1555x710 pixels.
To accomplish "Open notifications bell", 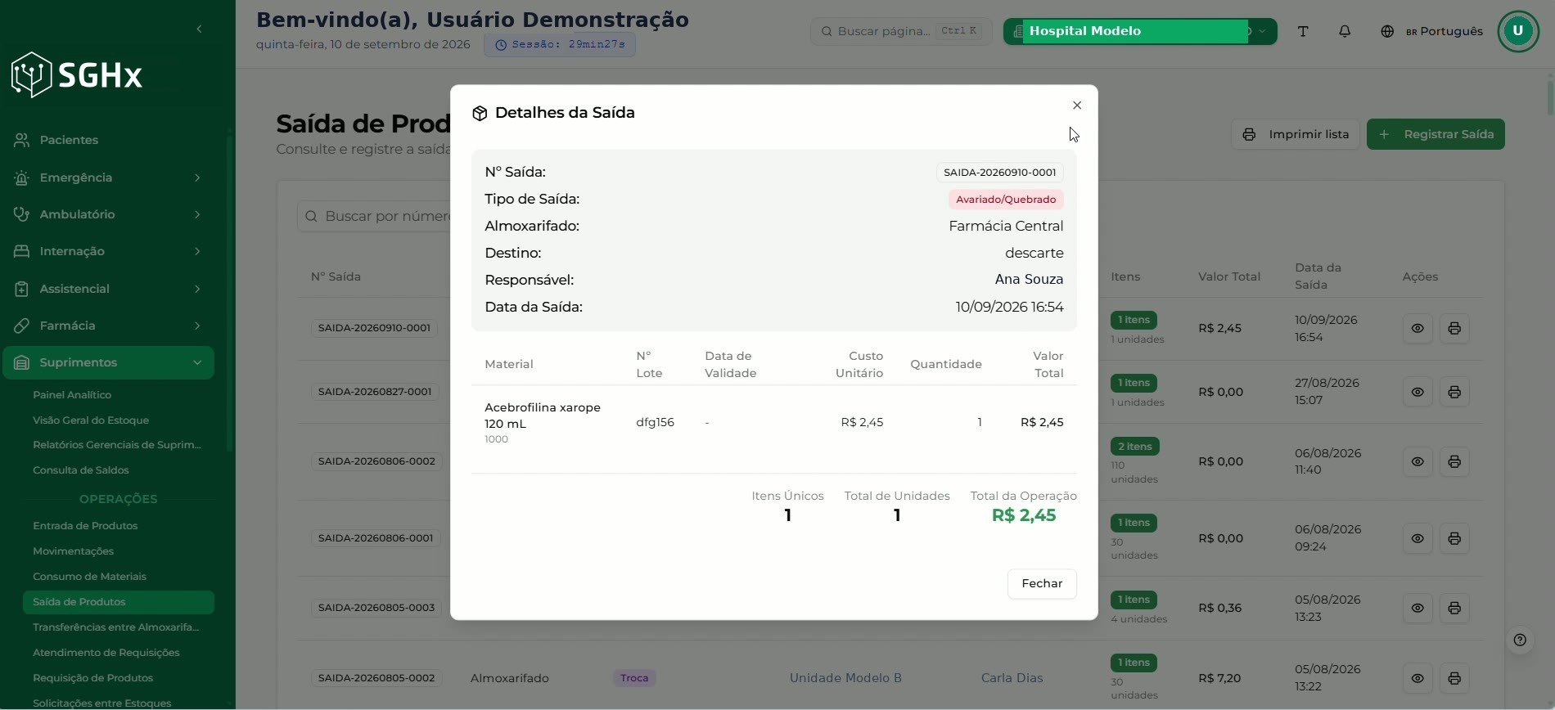I will pos(1345,31).
